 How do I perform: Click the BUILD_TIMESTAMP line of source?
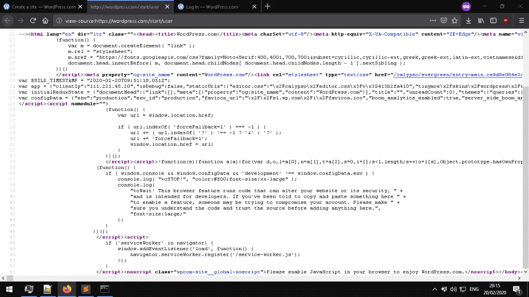(x=94, y=80)
